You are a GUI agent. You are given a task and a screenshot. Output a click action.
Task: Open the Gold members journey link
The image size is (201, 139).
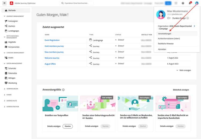point(54,46)
